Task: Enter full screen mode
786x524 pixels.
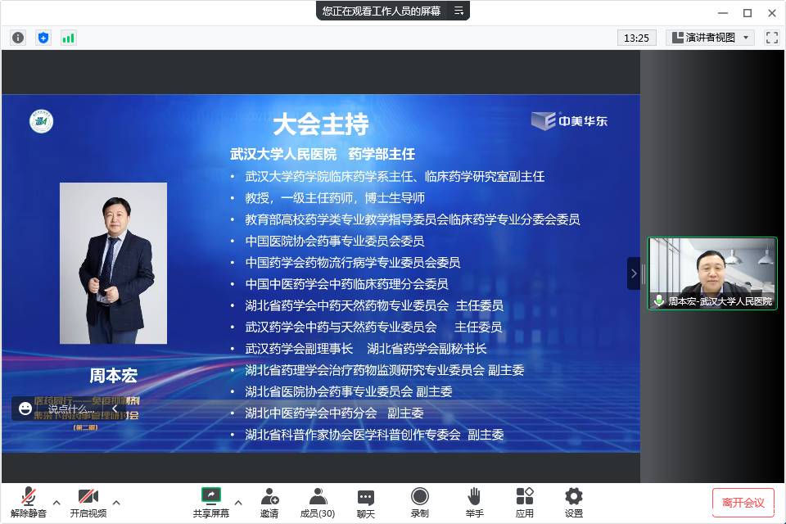Action: (x=771, y=38)
